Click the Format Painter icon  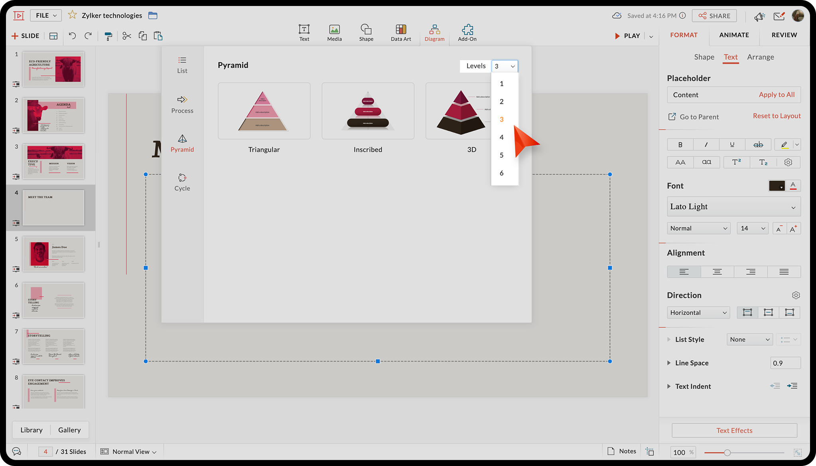coord(108,36)
